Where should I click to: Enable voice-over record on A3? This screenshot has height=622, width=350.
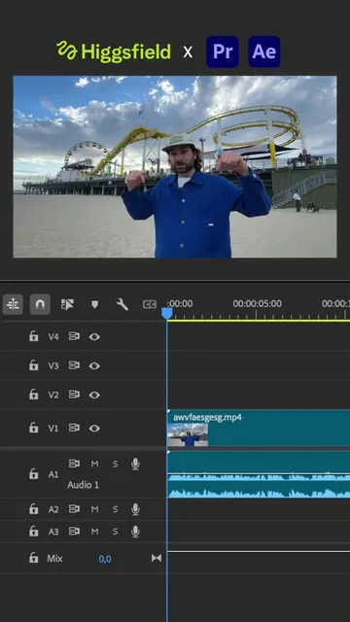click(x=135, y=532)
